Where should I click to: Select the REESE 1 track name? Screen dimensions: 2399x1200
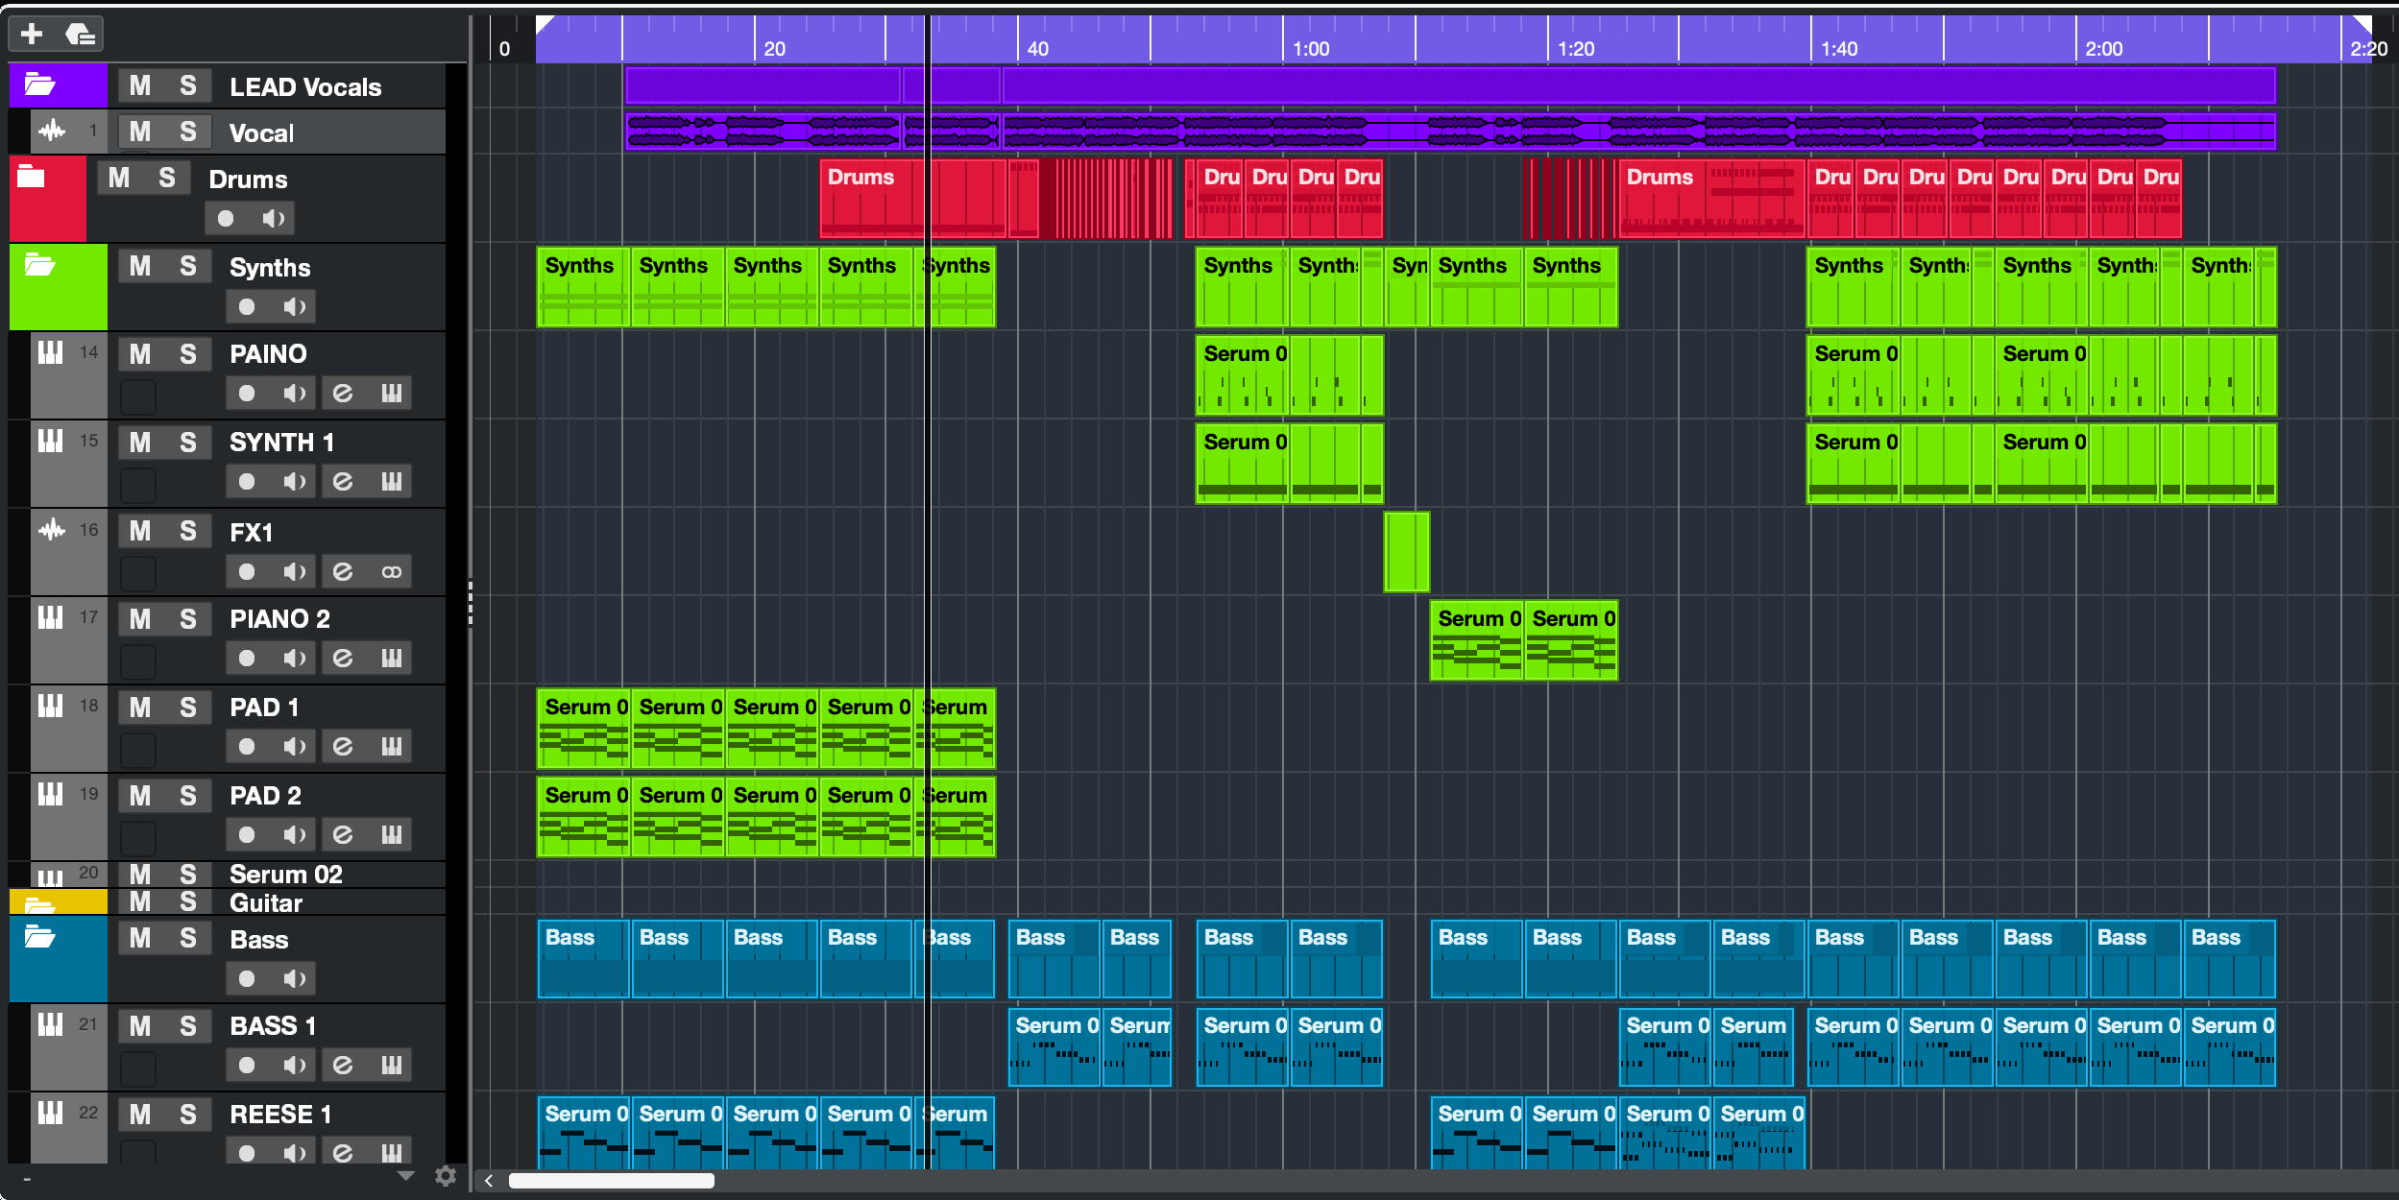(280, 1115)
